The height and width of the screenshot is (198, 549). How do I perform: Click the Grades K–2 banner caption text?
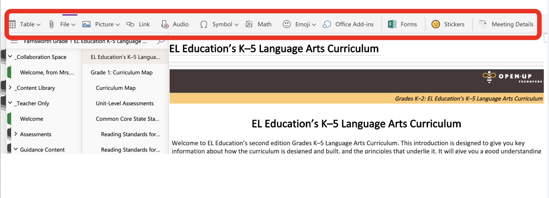(x=469, y=99)
